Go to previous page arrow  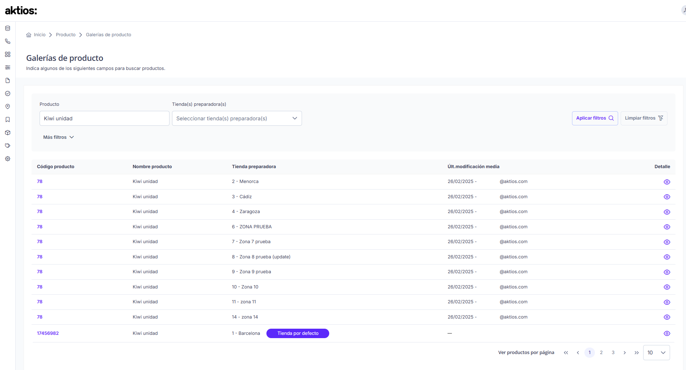[x=578, y=353]
